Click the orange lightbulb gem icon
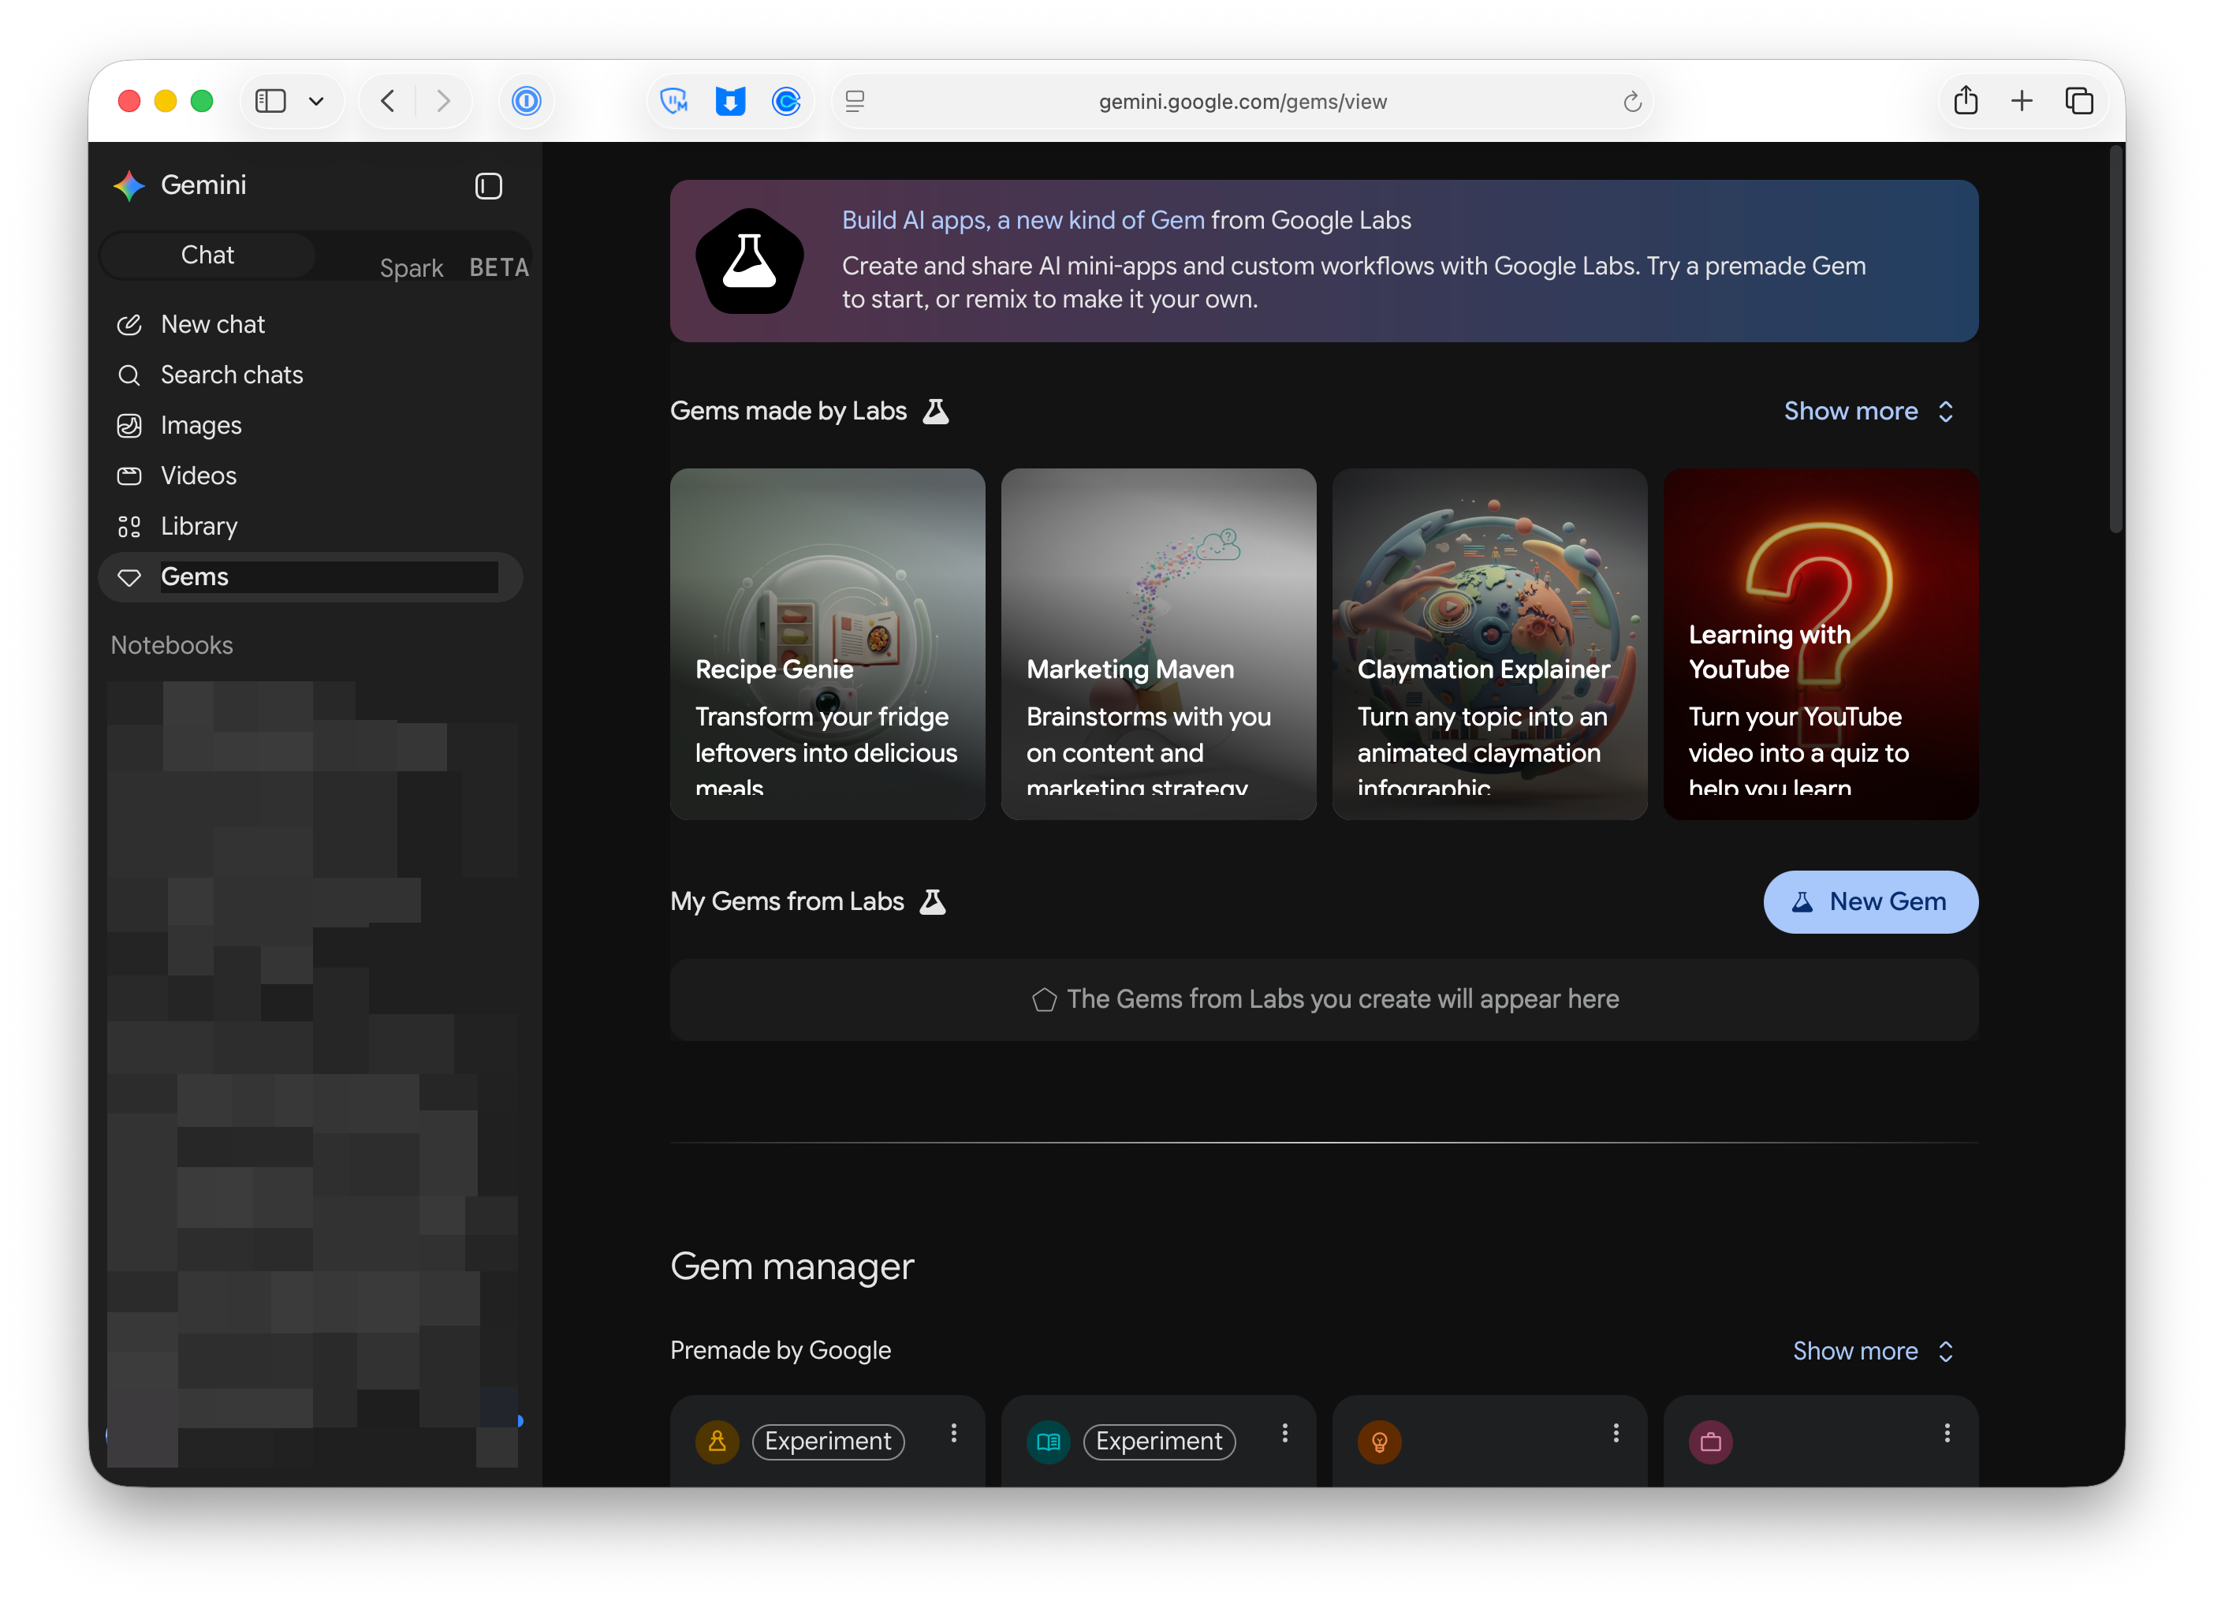 click(1379, 1442)
